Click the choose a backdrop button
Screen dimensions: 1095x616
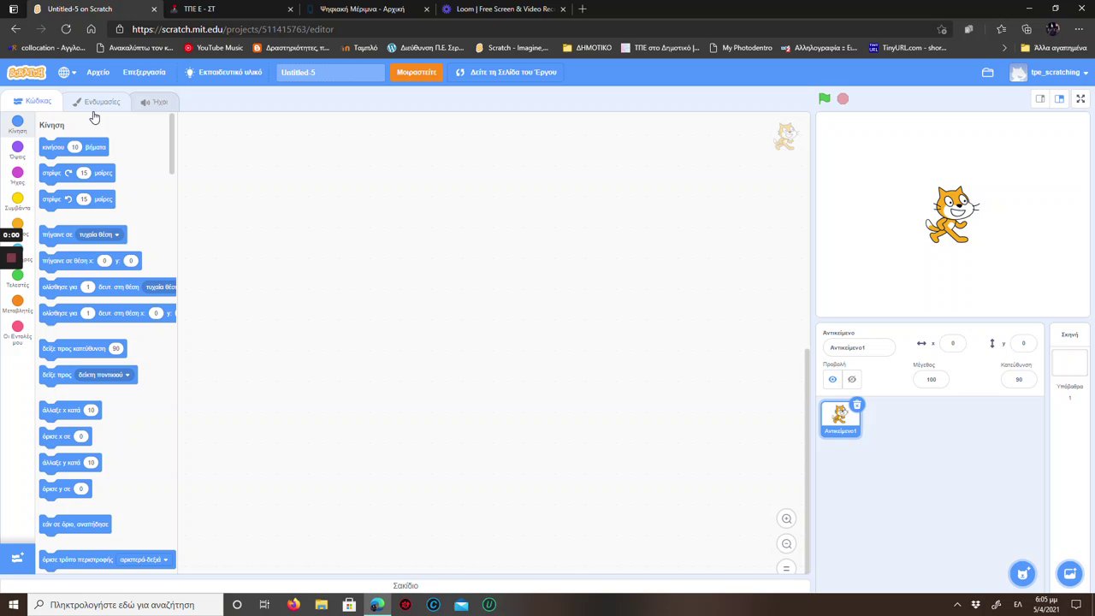[1068, 573]
